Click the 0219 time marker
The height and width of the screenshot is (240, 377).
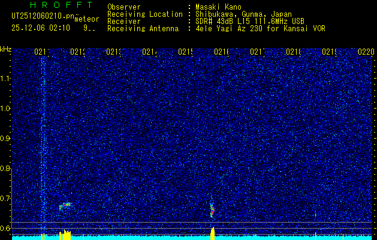329,52
